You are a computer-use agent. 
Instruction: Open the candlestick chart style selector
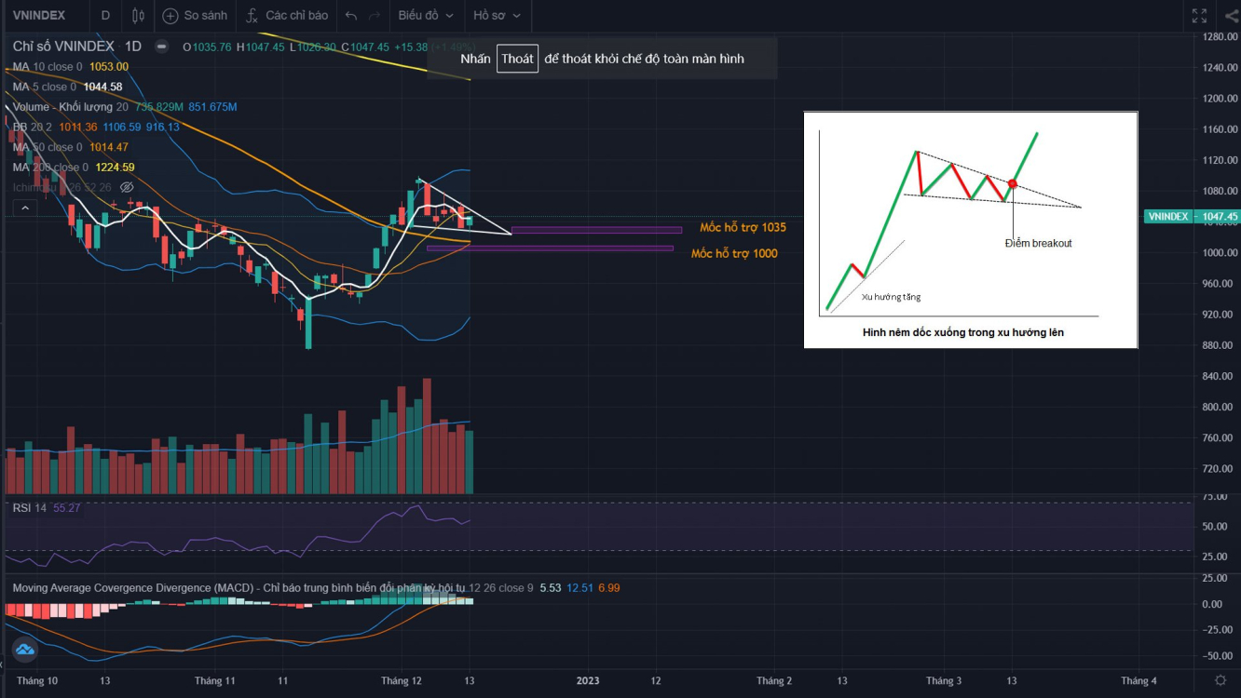[x=139, y=16]
